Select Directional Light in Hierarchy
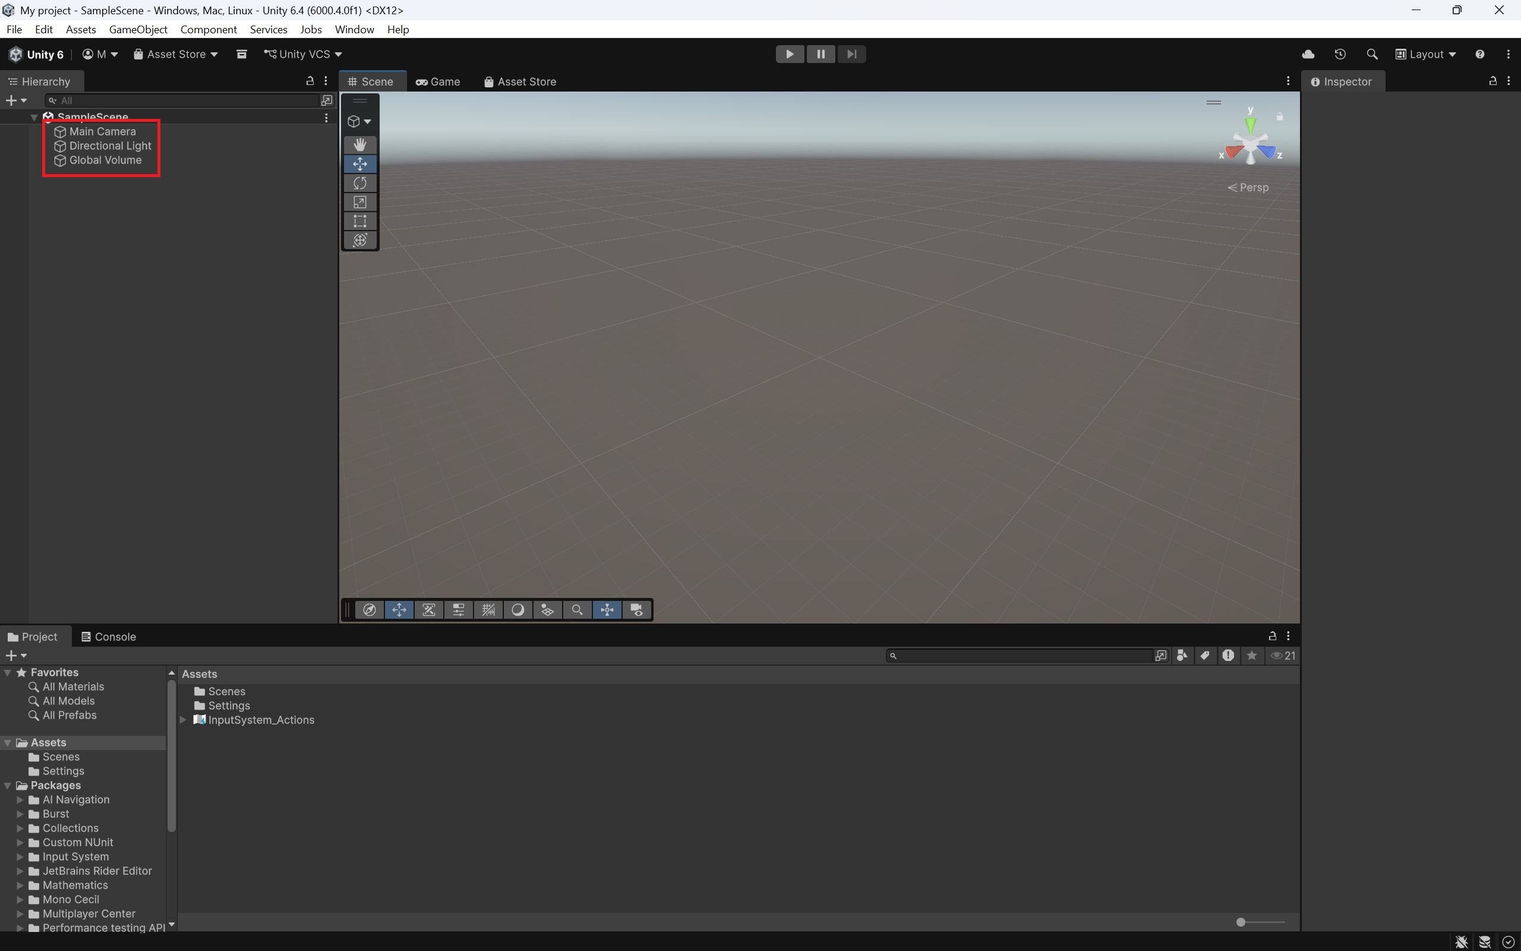The width and height of the screenshot is (1521, 951). (110, 146)
